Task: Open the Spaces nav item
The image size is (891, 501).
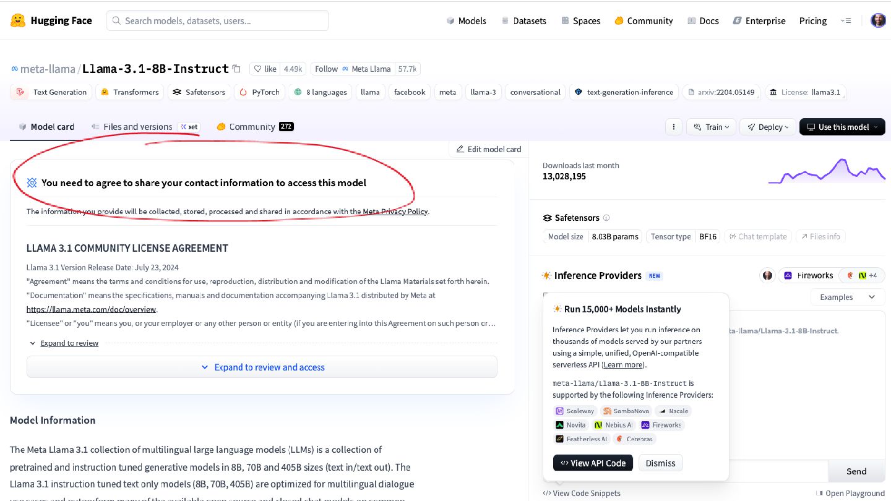Action: (x=580, y=20)
